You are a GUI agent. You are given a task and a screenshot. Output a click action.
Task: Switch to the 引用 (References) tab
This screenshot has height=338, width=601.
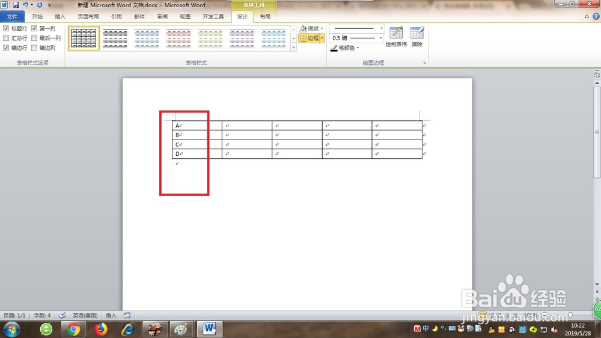(x=117, y=16)
